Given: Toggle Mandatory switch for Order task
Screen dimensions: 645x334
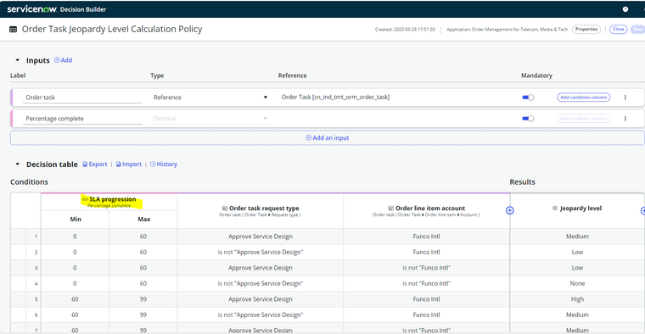Looking at the screenshot, I should pyautogui.click(x=528, y=97).
